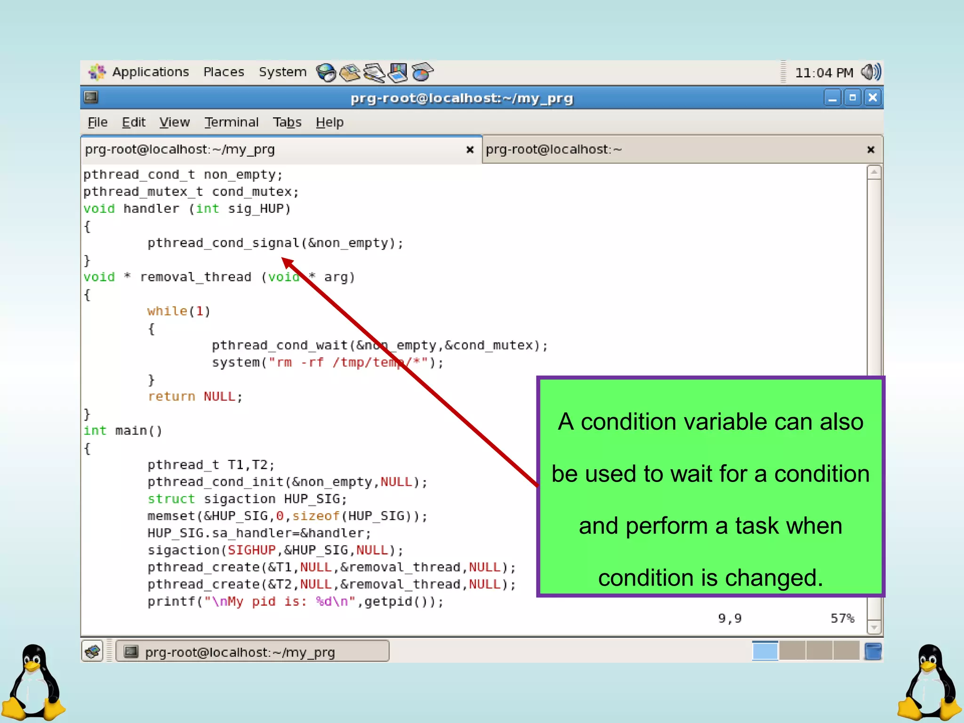Open the View menu in terminal
The image size is (964, 723).
point(174,122)
